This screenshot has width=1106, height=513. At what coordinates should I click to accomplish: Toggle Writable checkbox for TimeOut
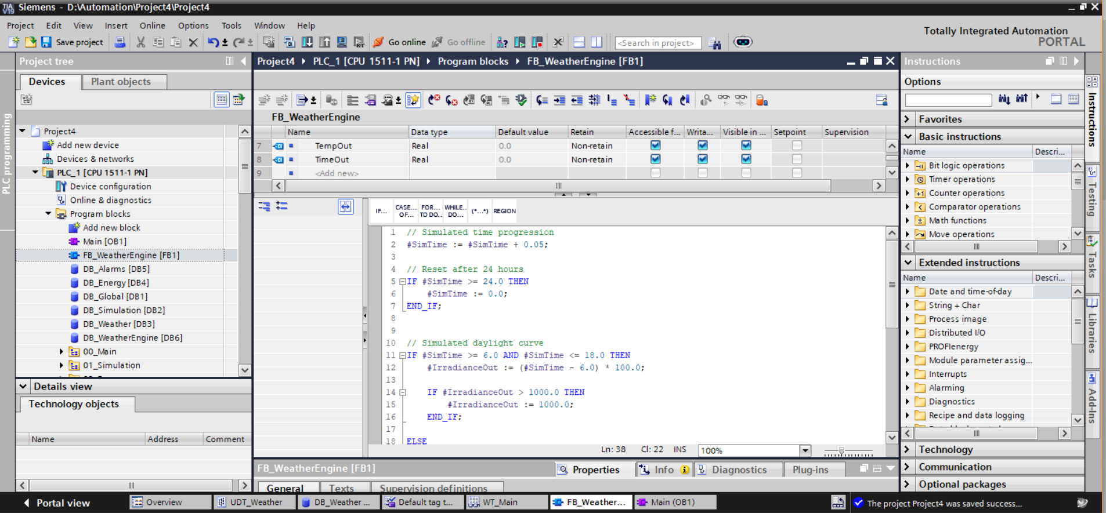[x=703, y=159]
